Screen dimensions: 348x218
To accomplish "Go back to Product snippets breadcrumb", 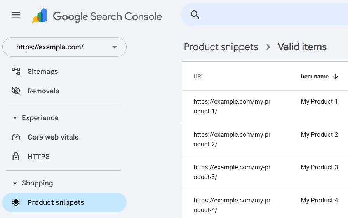I will [221, 47].
